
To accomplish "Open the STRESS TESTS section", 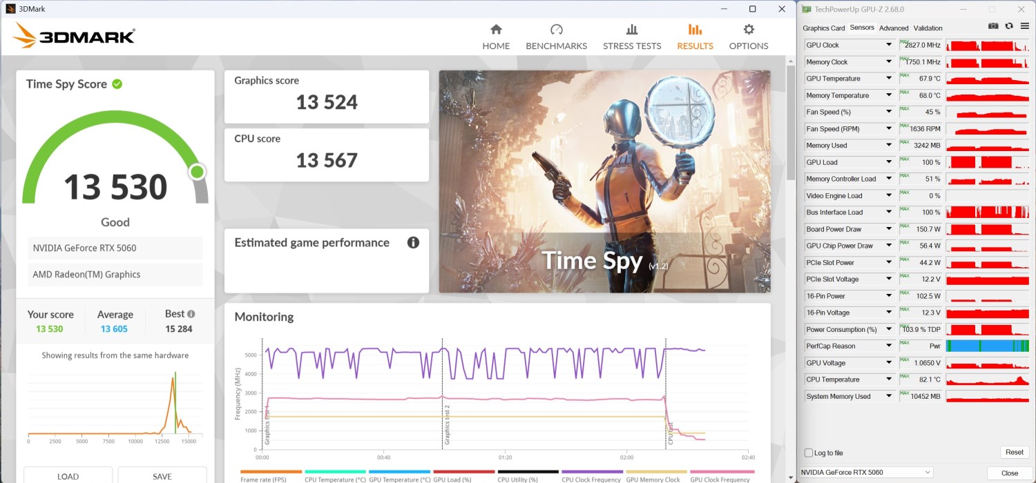I will [x=632, y=37].
